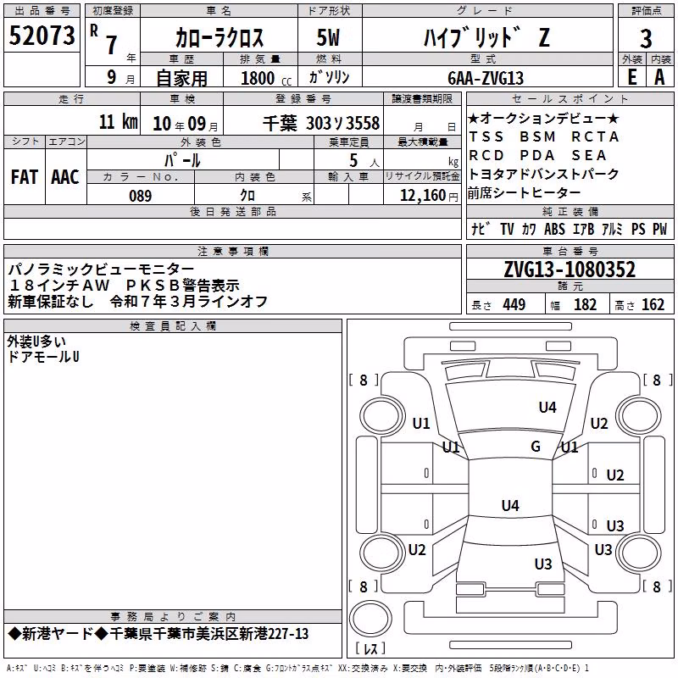This screenshot has width=678, height=678.
Task: Click the vehicle history 自家用
Action: [181, 78]
